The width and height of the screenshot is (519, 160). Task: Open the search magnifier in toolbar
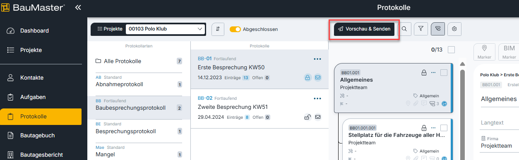(404, 29)
